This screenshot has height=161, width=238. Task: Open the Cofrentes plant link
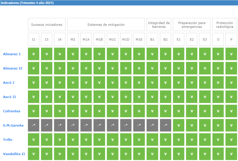coord(12,111)
